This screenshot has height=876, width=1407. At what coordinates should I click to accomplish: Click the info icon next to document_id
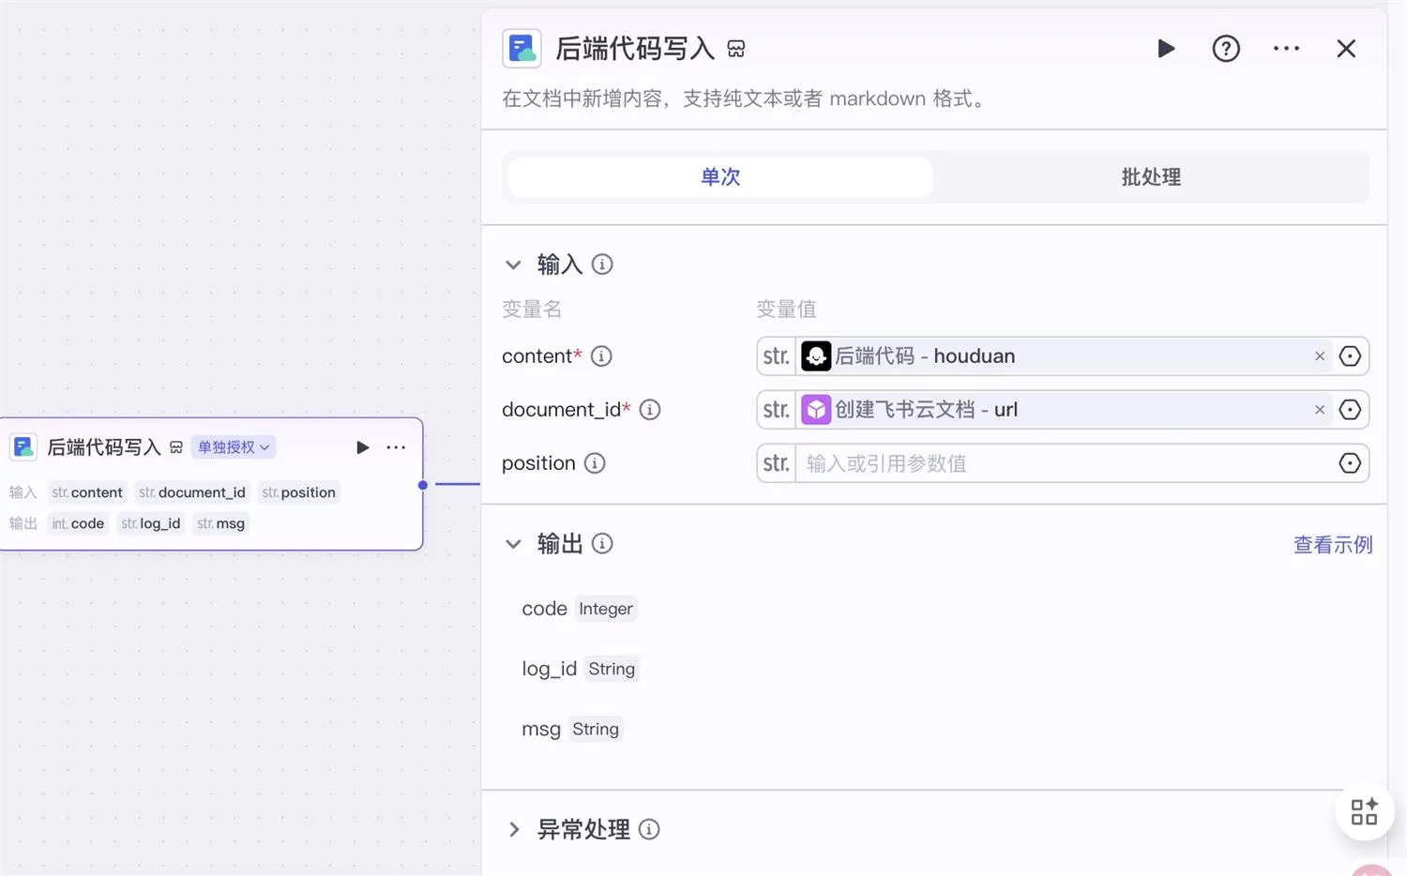(x=649, y=409)
